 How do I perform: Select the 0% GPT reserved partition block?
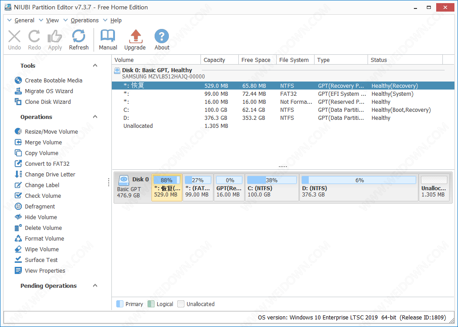(229, 188)
